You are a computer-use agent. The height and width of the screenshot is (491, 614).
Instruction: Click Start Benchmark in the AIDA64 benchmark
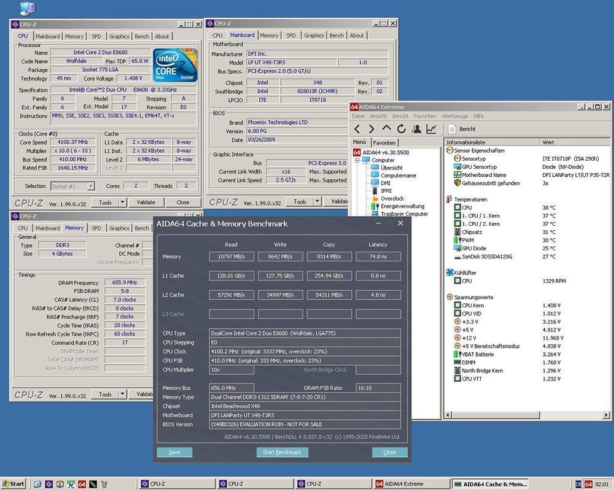(x=282, y=452)
